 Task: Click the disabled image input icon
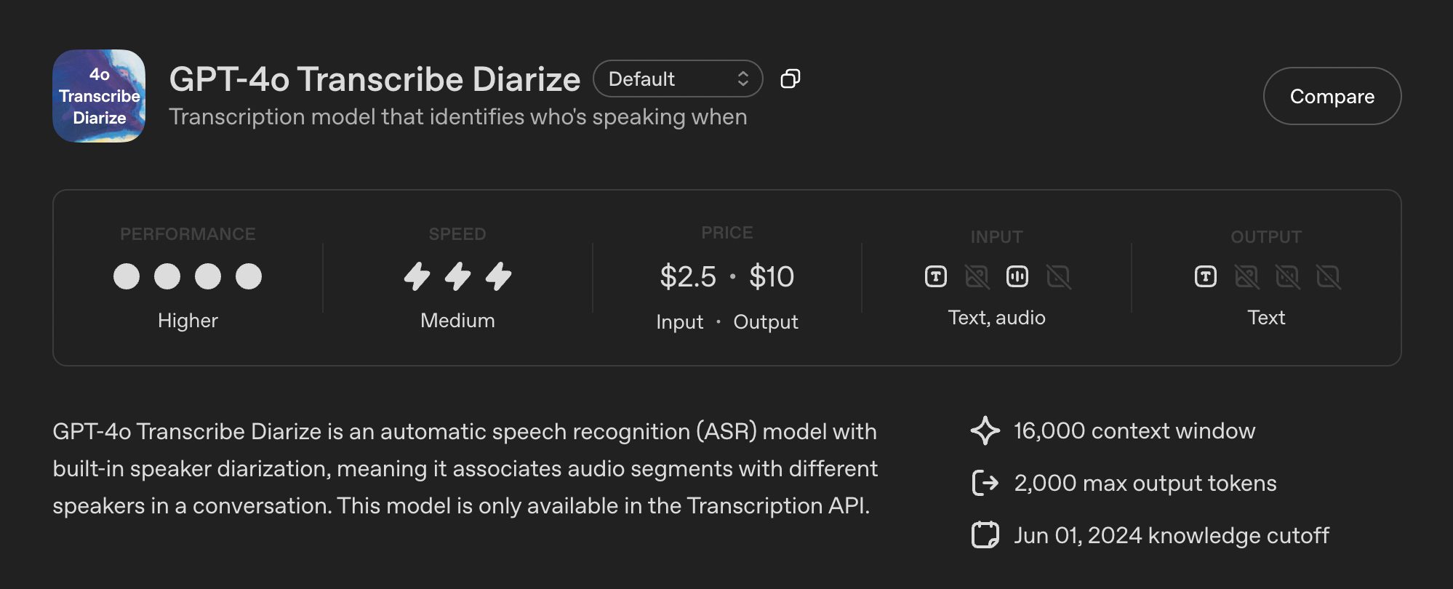tap(977, 277)
